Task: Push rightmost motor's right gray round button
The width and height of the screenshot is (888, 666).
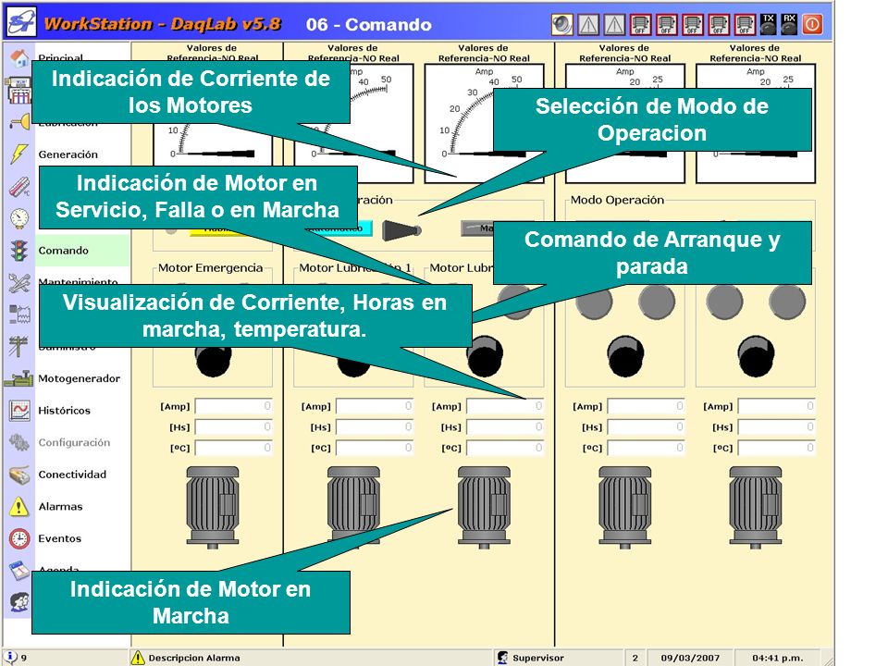Action: click(x=787, y=302)
